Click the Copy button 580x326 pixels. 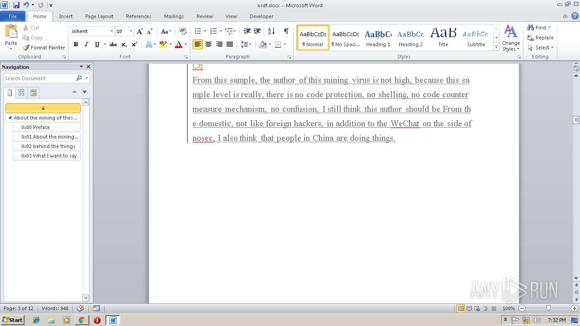(33, 38)
